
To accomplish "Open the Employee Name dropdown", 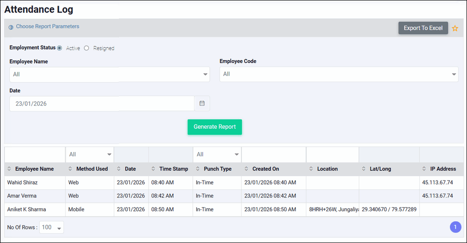I will pos(109,74).
